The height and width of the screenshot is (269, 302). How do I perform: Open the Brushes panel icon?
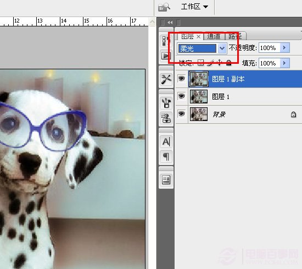point(166,103)
